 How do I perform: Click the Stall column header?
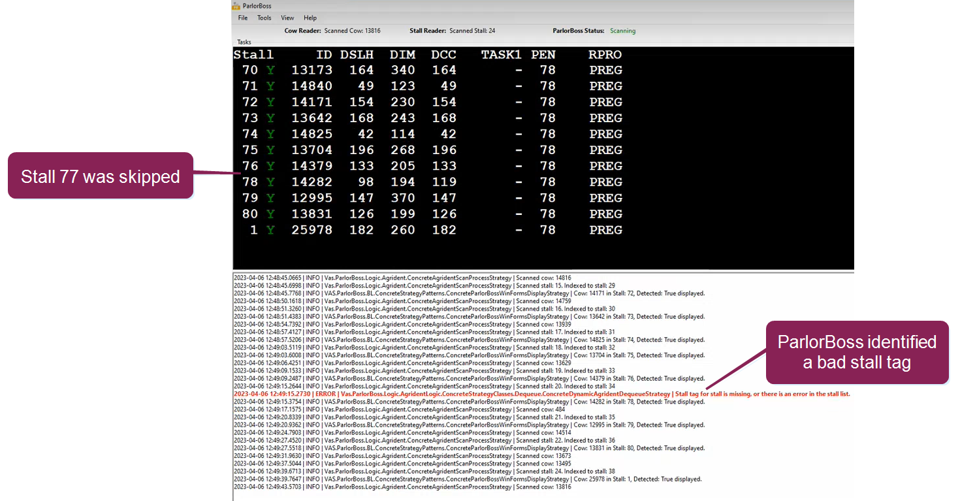click(253, 54)
